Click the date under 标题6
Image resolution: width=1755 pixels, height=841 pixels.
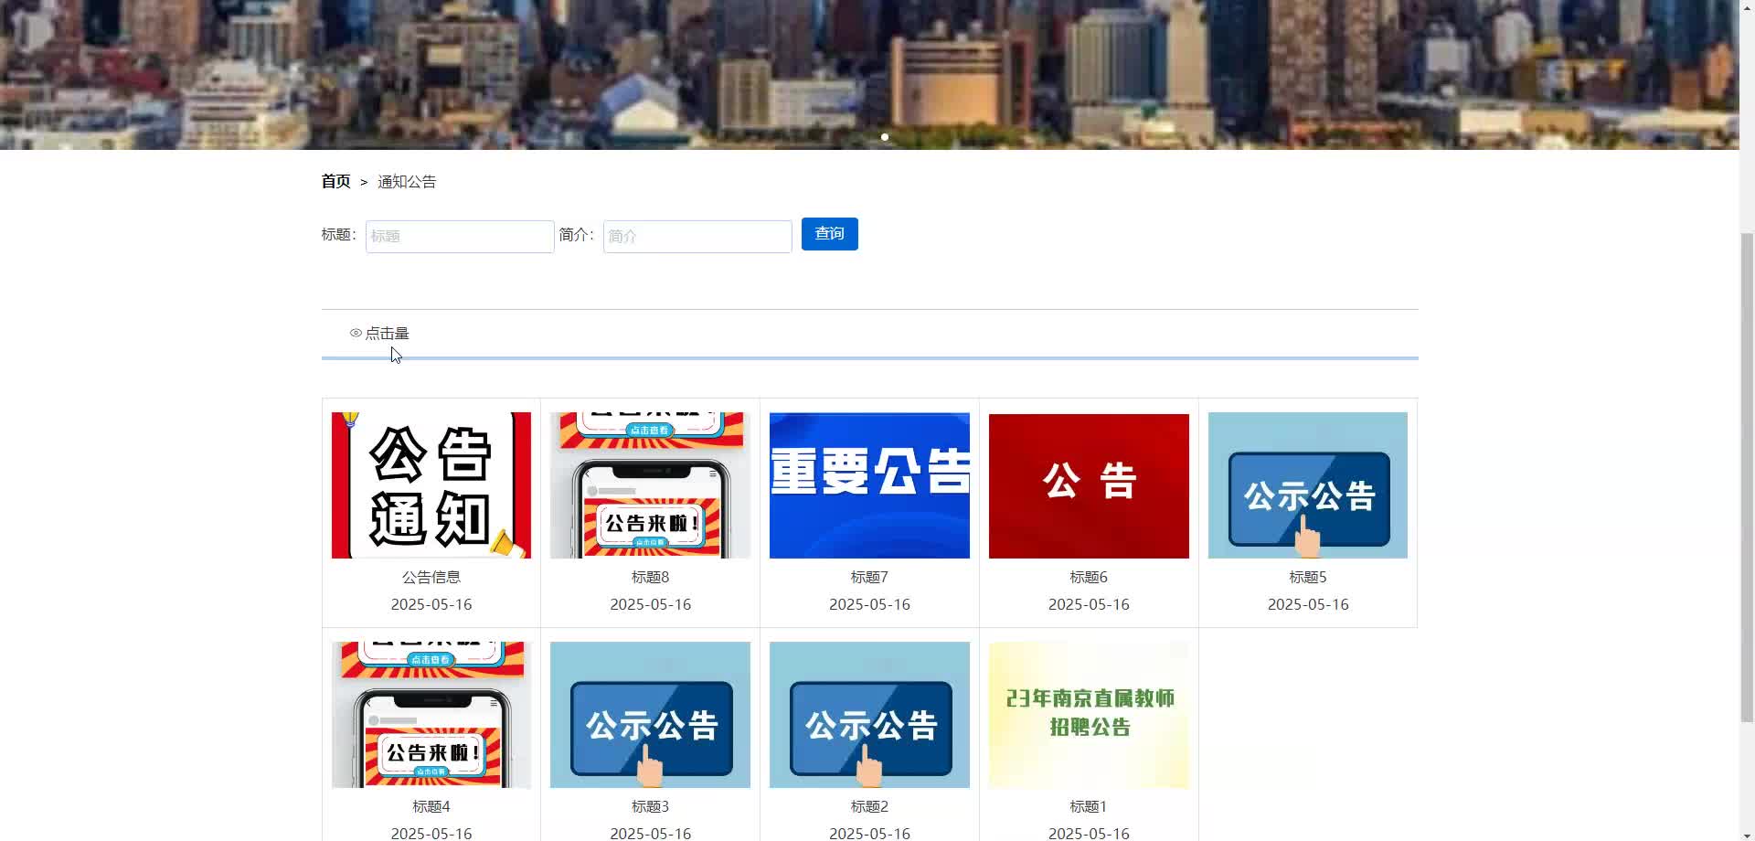point(1089,605)
